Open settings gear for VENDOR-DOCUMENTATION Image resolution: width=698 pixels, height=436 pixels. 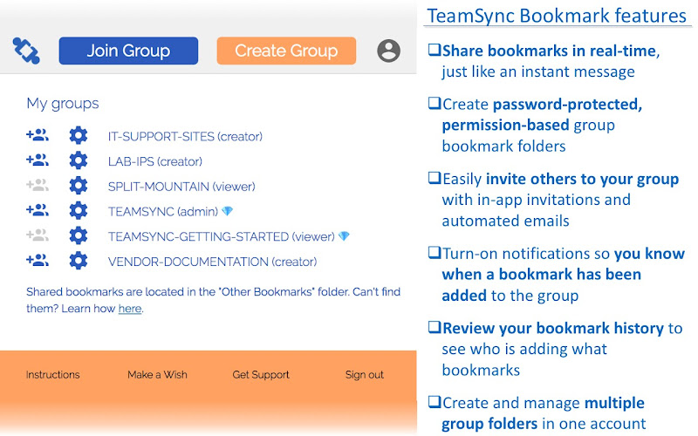79,260
